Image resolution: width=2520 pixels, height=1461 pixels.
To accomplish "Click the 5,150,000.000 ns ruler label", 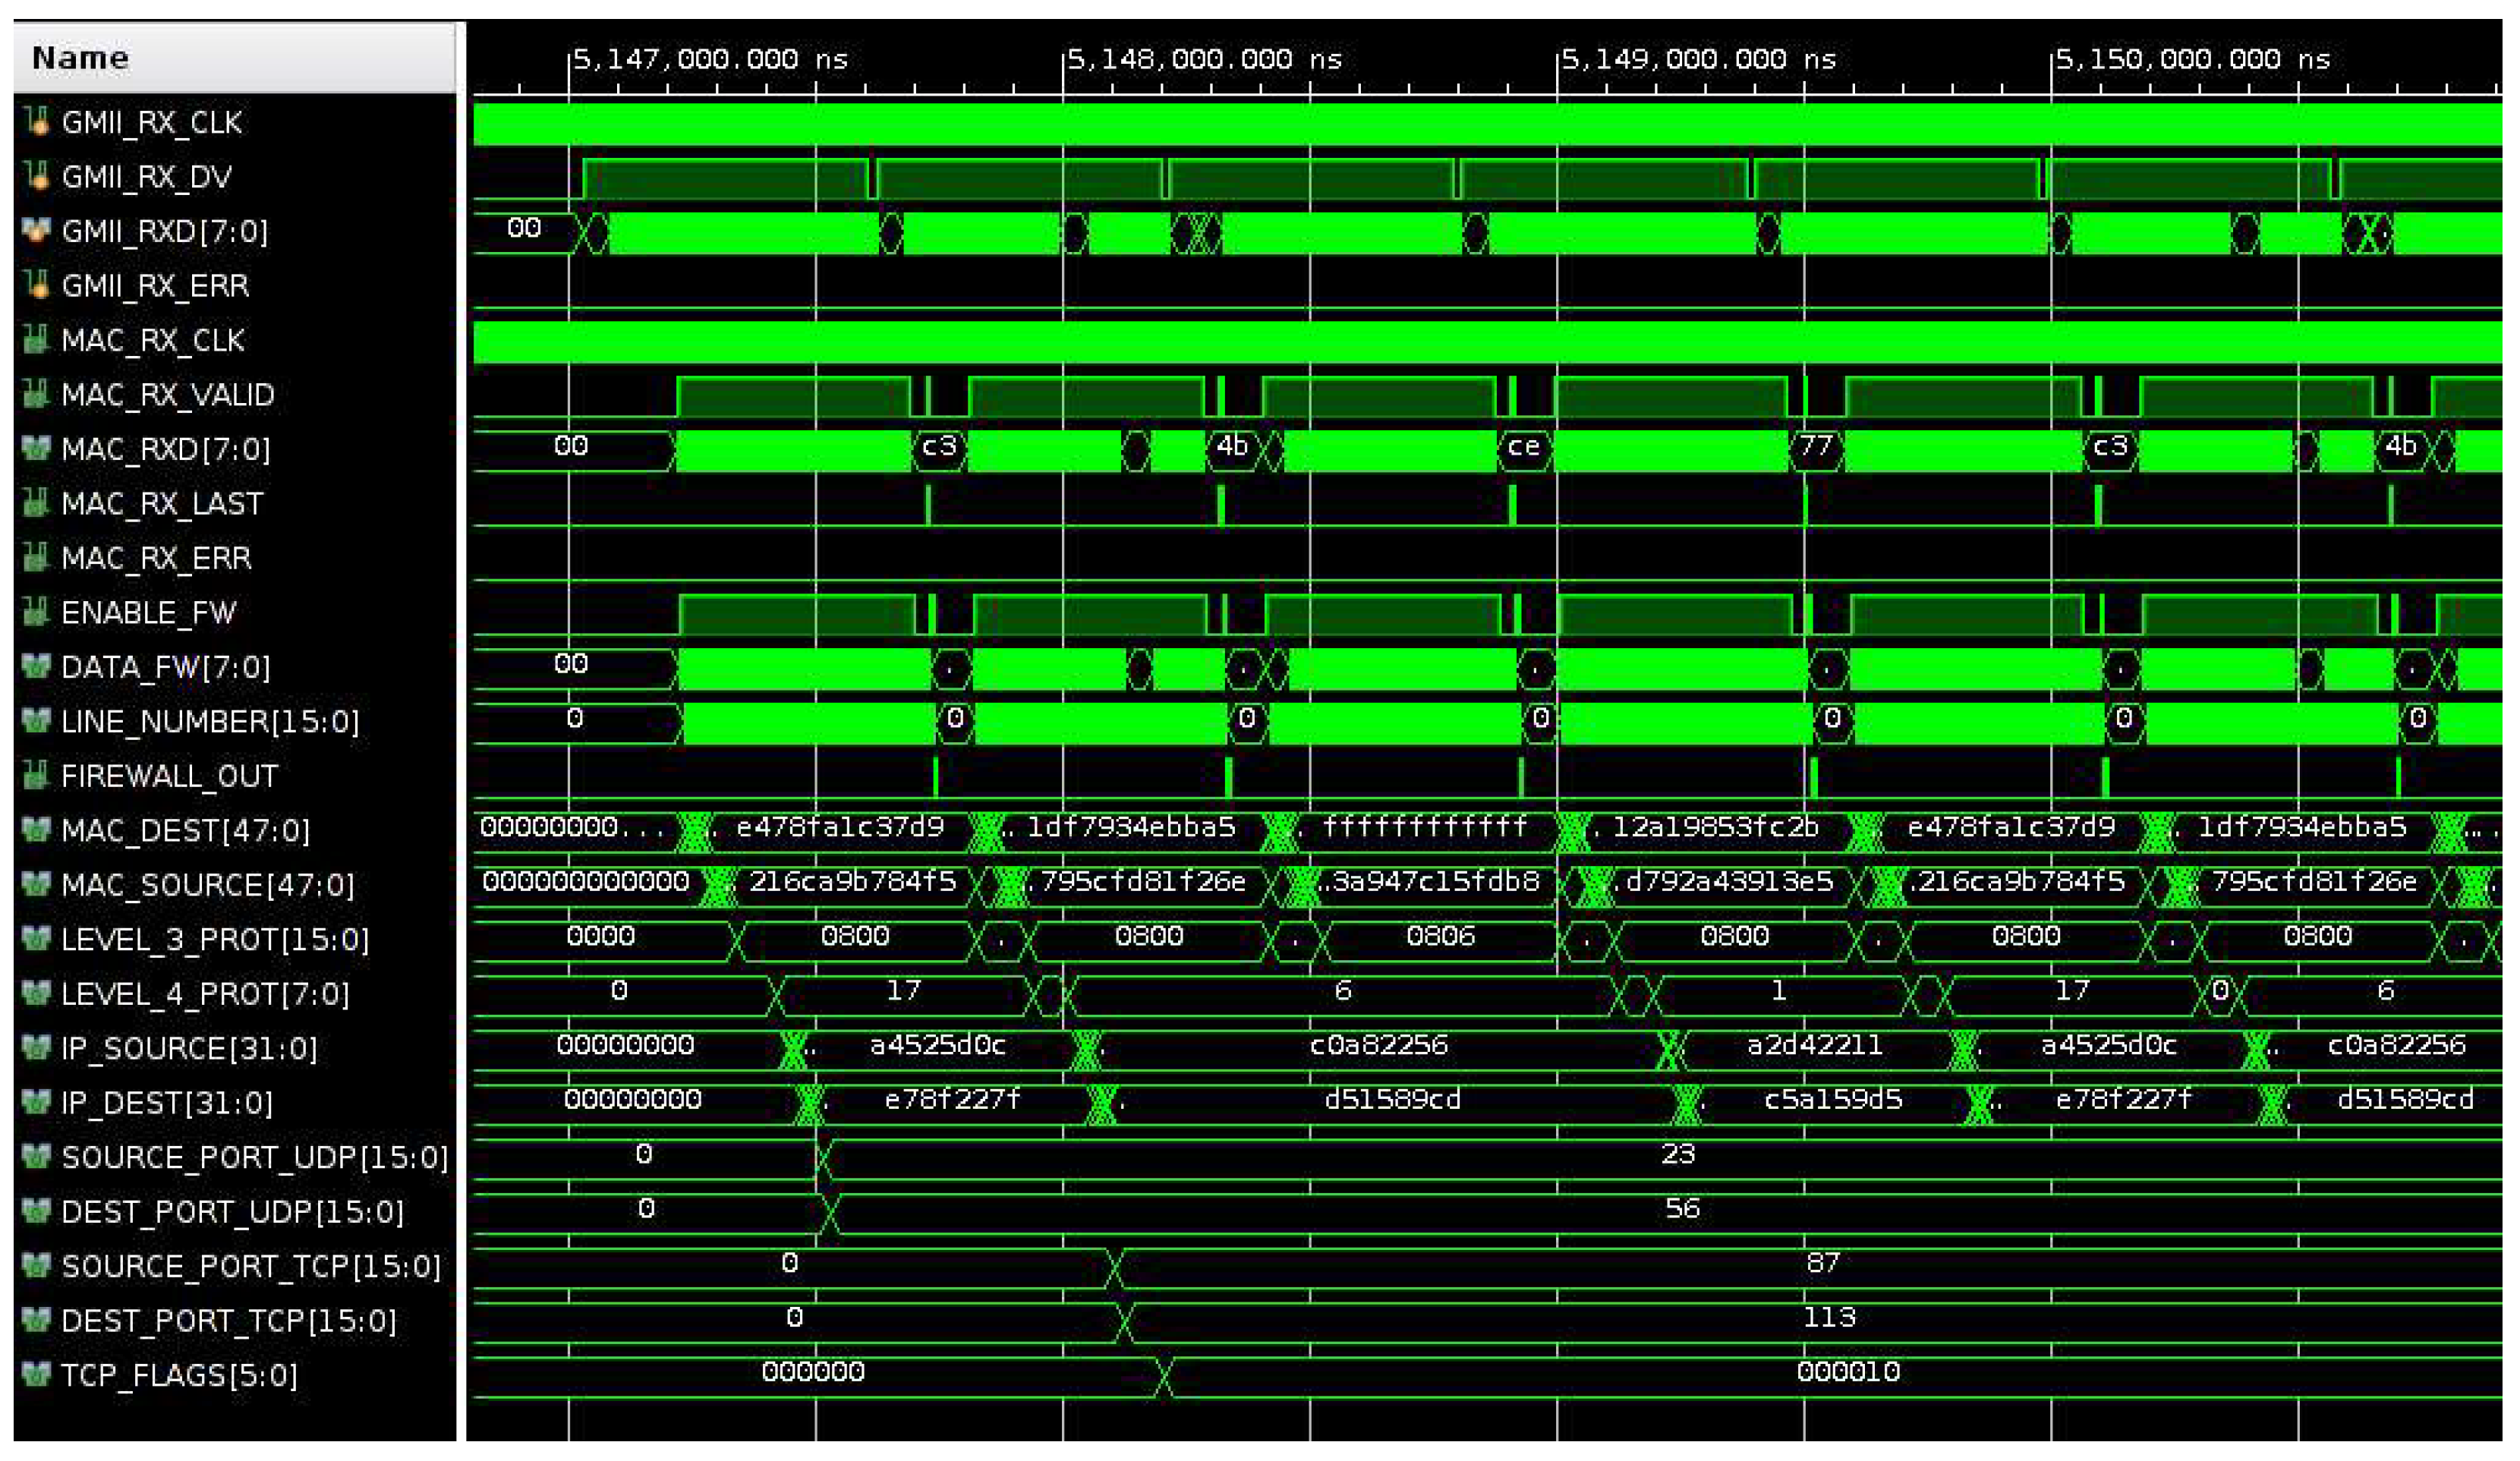I will 2192,60.
